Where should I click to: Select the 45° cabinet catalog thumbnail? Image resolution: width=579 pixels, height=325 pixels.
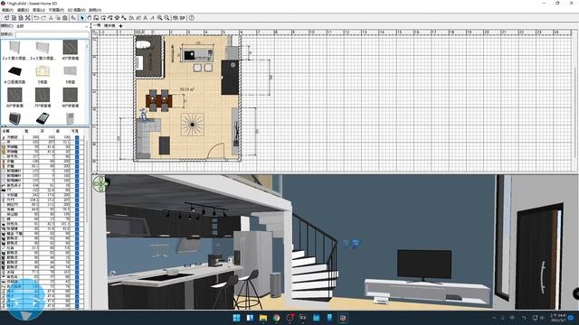71,47
